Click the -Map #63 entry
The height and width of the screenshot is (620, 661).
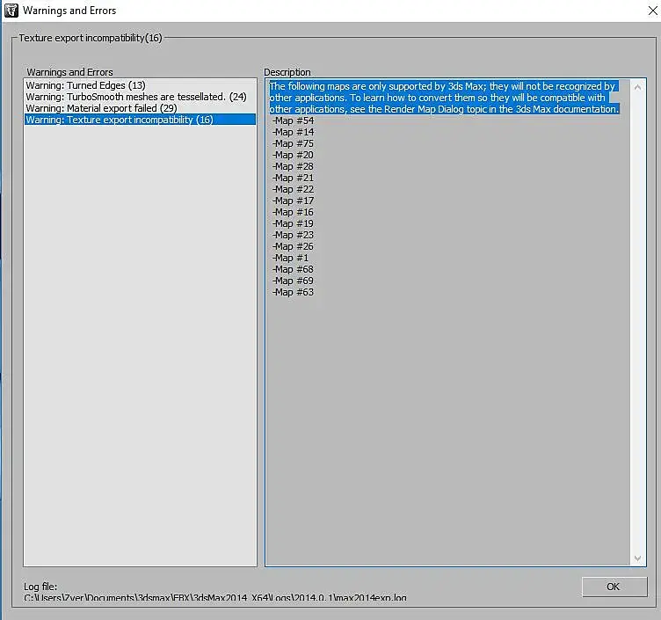point(293,292)
